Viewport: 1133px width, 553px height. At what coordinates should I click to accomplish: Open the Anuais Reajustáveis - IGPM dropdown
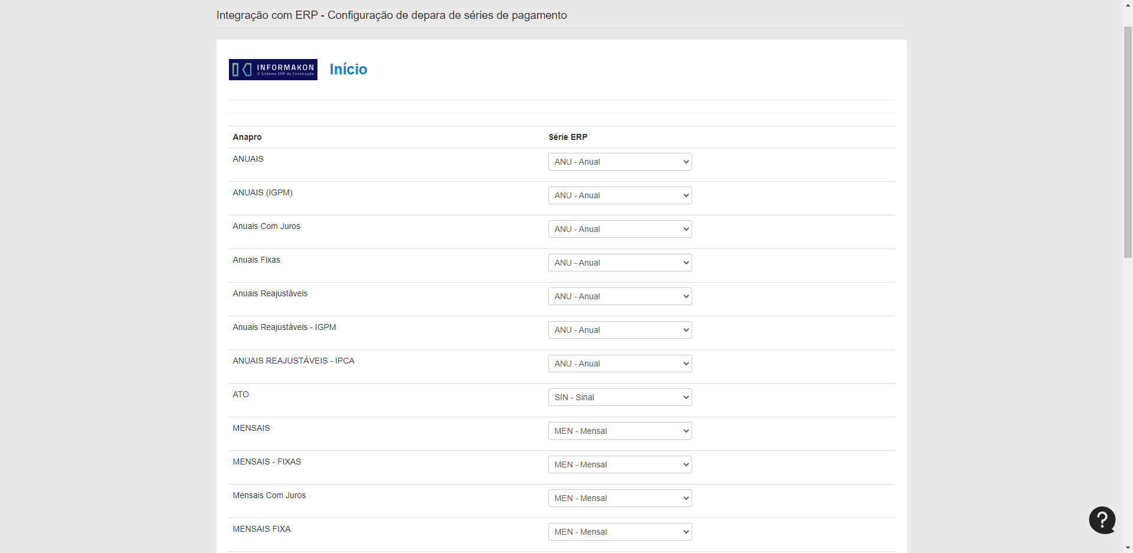(x=620, y=330)
